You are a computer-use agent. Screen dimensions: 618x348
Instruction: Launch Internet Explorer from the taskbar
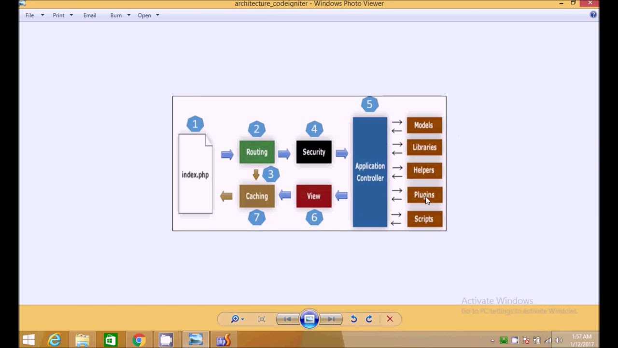click(x=54, y=341)
